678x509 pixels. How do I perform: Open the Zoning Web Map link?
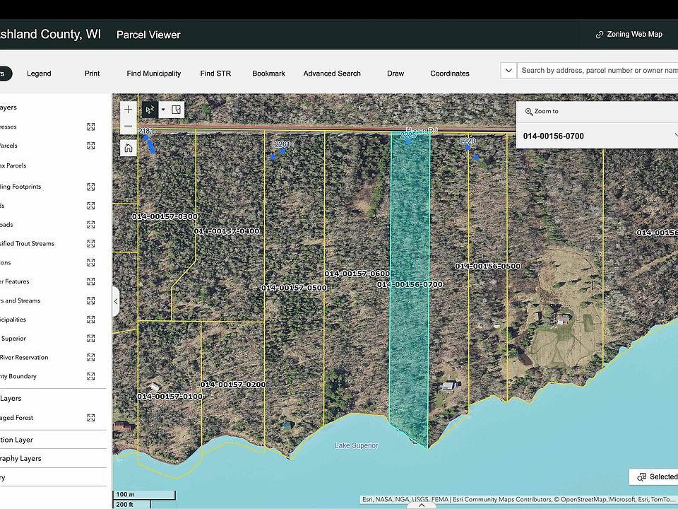pos(629,34)
